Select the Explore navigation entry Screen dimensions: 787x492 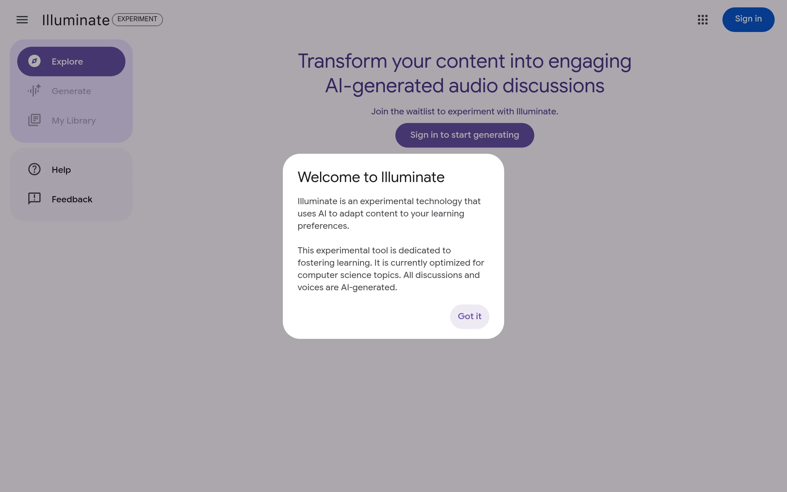pyautogui.click(x=67, y=61)
